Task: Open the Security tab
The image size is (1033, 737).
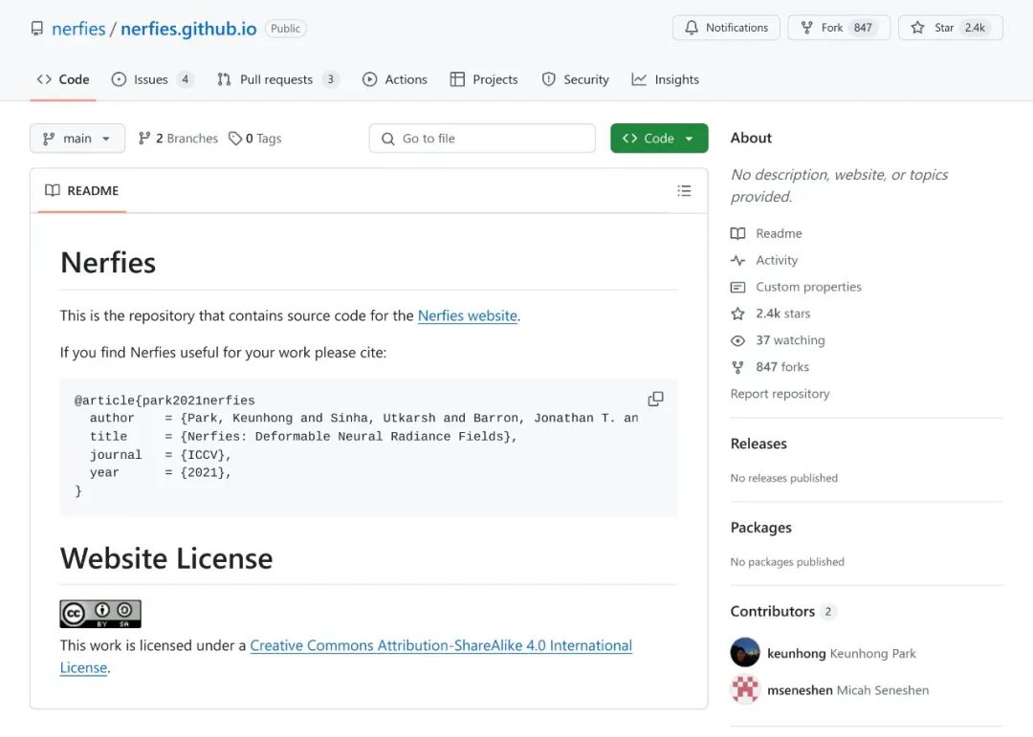Action: click(576, 79)
